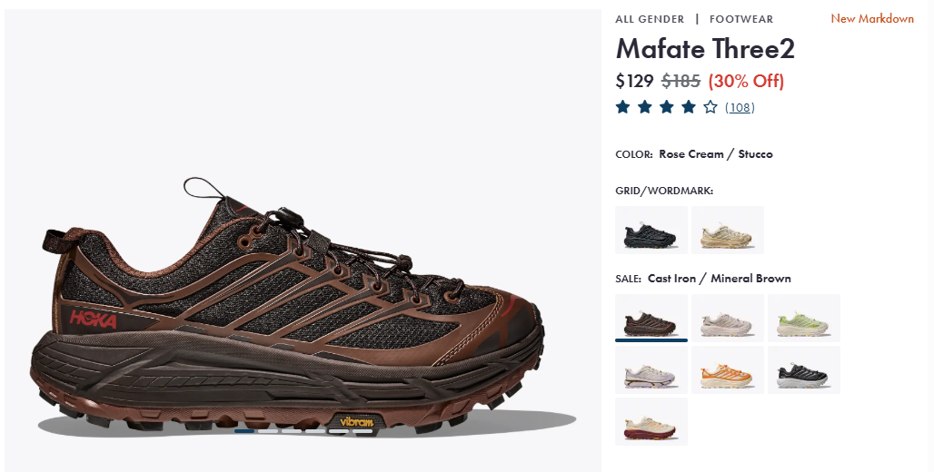The width and height of the screenshot is (934, 472).
Task: Jump to the last carousel image indicator
Action: pyautogui.click(x=363, y=431)
